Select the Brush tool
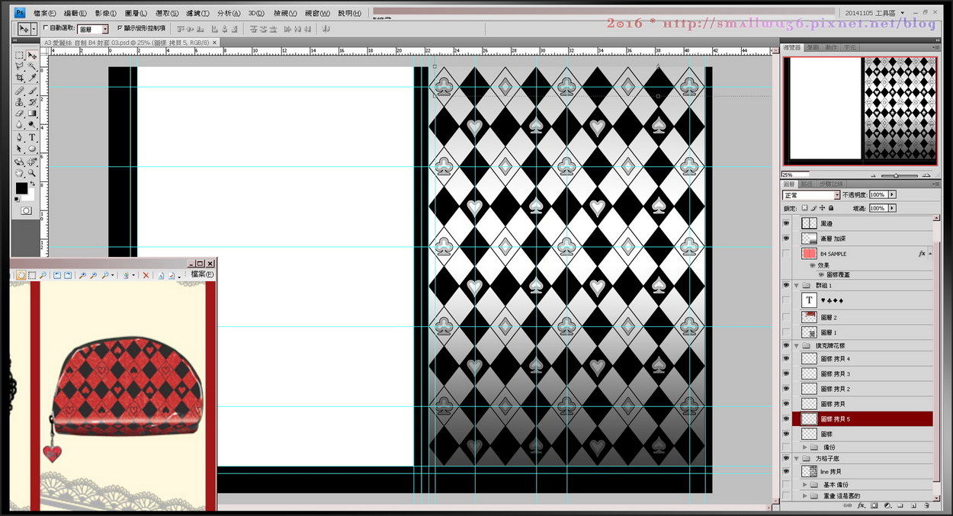953x516 pixels. [x=32, y=91]
